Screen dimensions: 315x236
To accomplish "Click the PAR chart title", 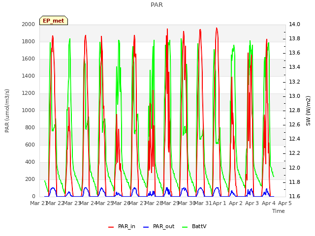I will coord(157,4).
